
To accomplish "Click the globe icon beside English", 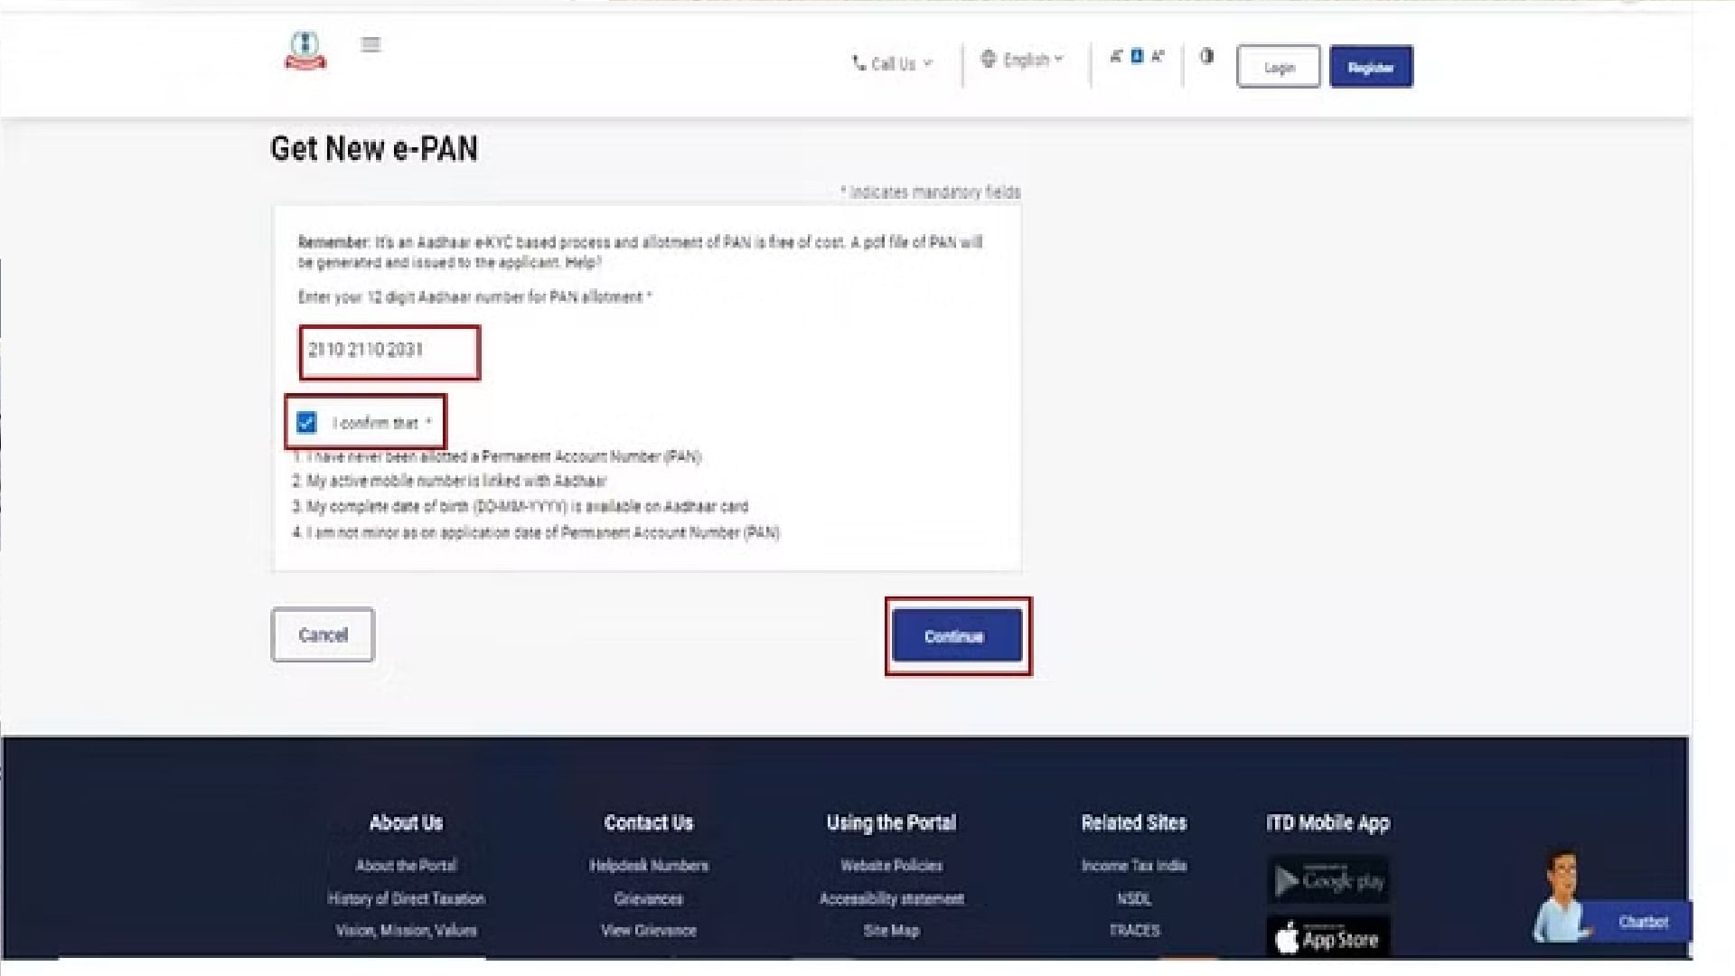I will pyautogui.click(x=989, y=60).
